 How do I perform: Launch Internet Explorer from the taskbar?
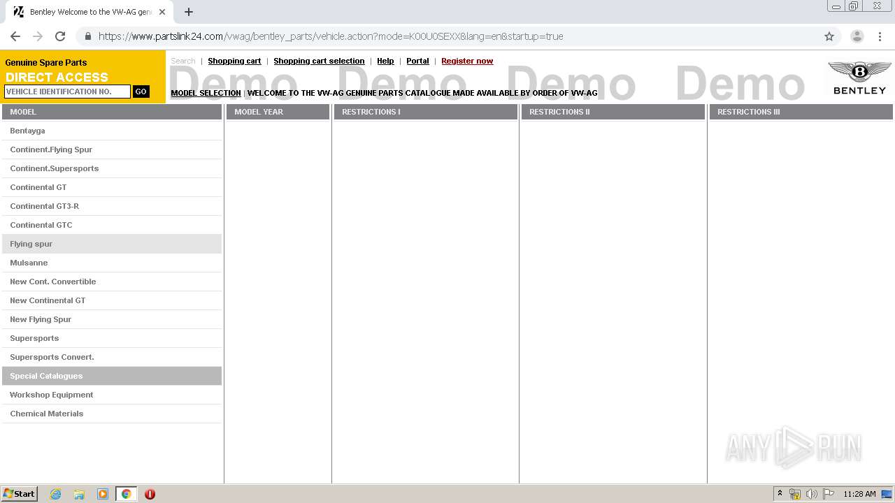coord(56,494)
